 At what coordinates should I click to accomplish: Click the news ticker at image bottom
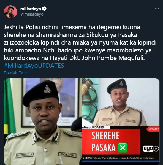pyautogui.click(x=121, y=158)
